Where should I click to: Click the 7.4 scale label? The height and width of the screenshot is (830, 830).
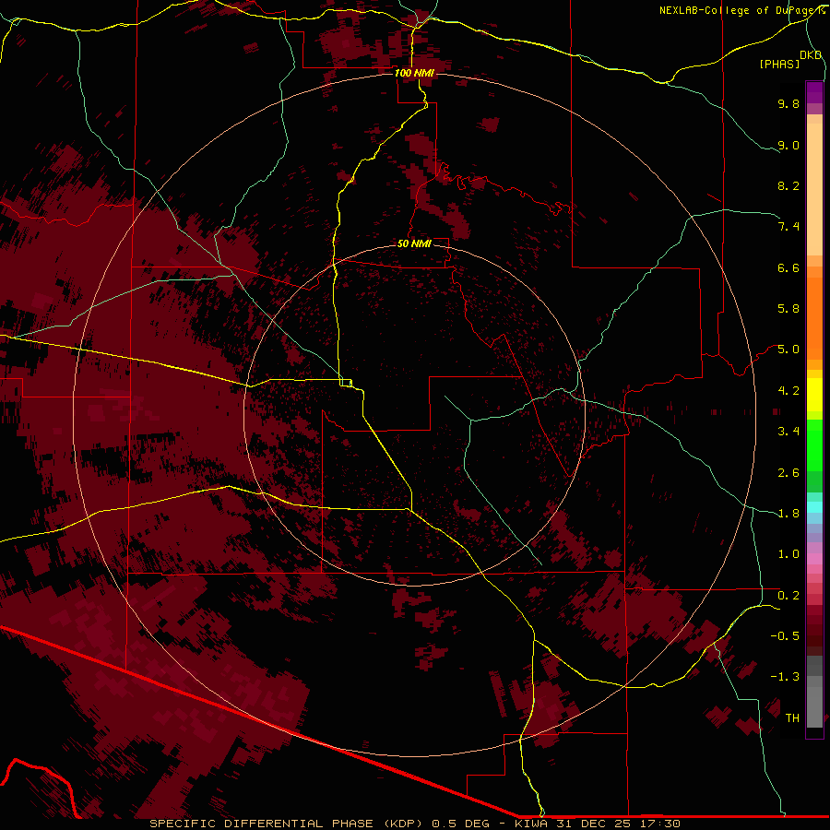tap(788, 227)
